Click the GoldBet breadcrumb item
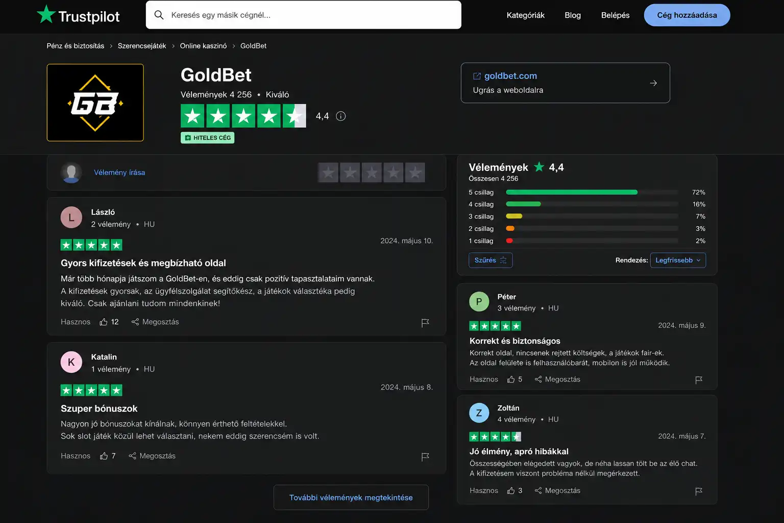The width and height of the screenshot is (784, 523). tap(254, 46)
